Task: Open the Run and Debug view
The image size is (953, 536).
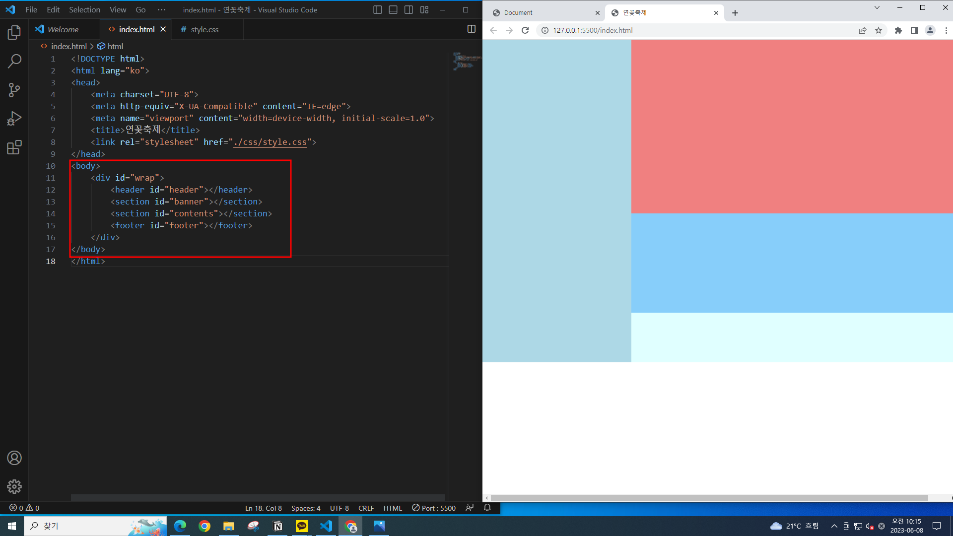Action: click(x=14, y=119)
